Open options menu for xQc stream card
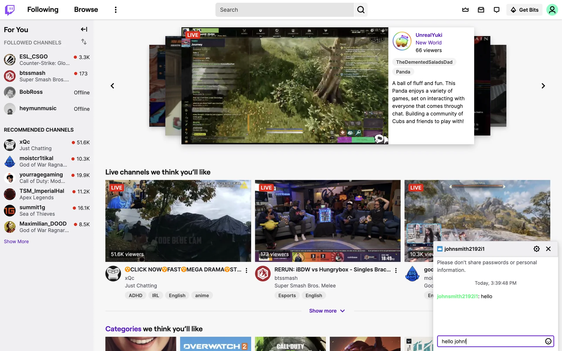This screenshot has width=562, height=351. pos(246,270)
